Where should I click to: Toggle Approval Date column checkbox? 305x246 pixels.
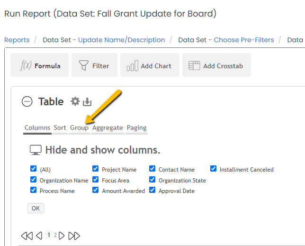tap(152, 190)
